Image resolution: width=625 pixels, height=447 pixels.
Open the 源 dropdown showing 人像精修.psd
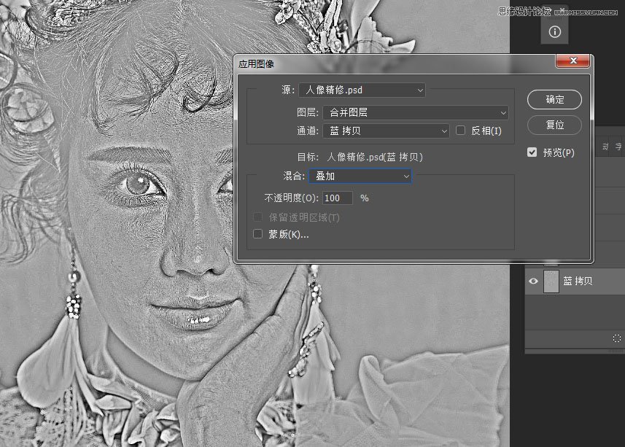(x=362, y=90)
